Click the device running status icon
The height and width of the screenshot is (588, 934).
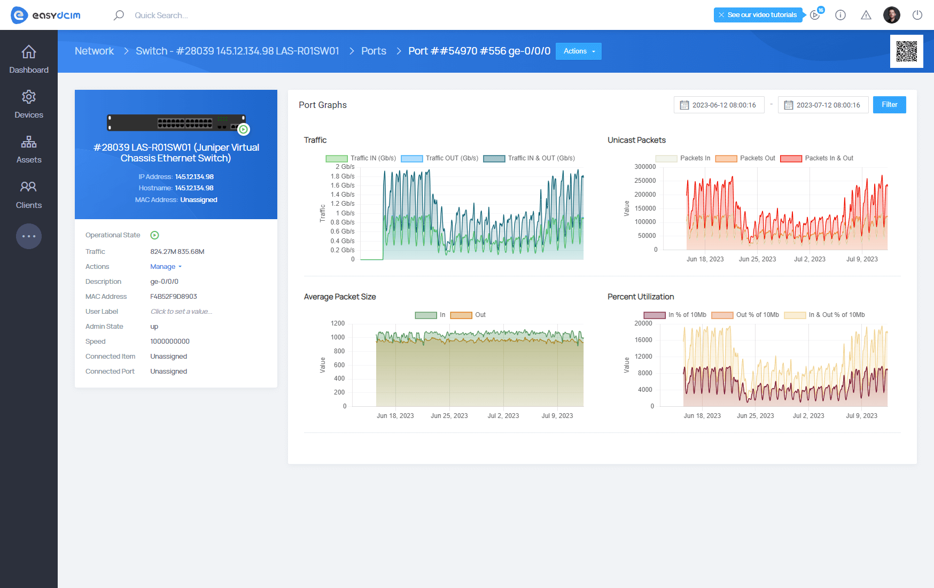244,129
